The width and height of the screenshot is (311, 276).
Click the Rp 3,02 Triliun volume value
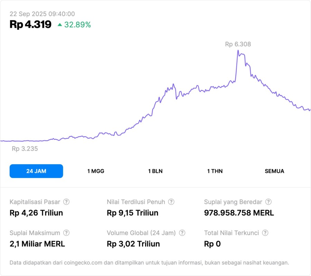(133, 244)
